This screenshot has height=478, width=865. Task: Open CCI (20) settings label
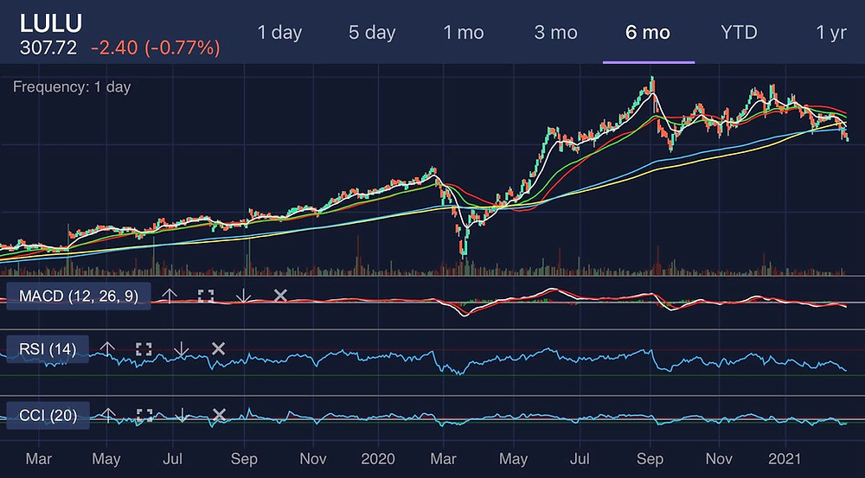coord(48,415)
